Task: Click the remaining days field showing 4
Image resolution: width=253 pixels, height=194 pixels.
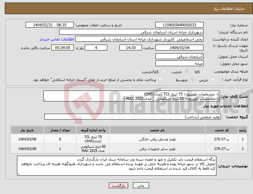Action: click(96, 48)
